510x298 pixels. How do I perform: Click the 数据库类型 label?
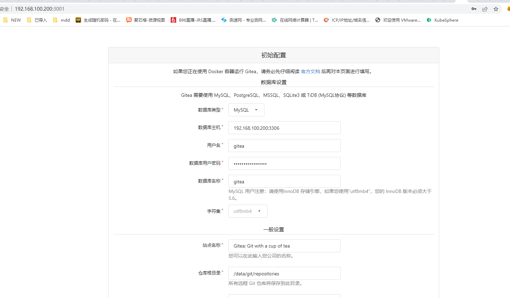pos(209,110)
